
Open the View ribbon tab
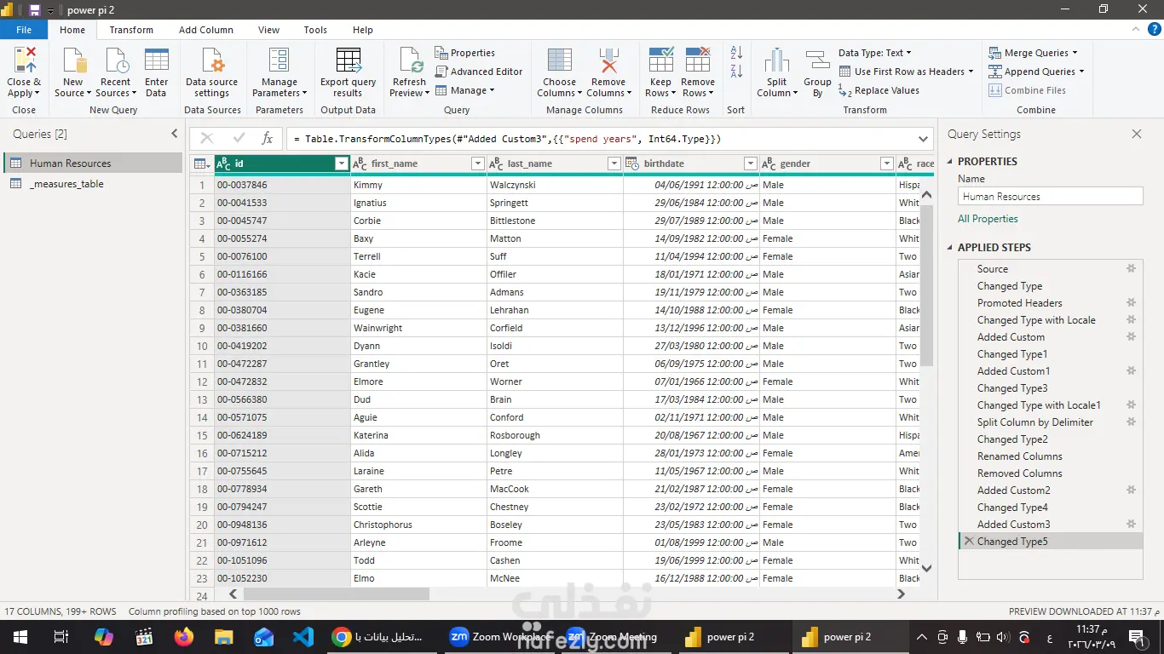click(268, 30)
